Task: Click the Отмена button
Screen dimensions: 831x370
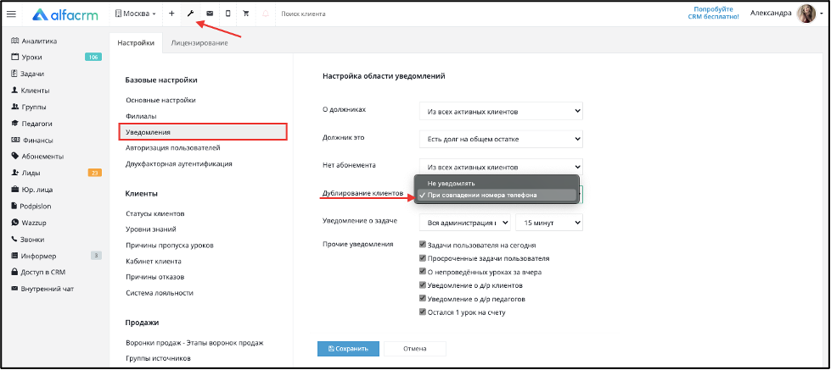Action: coord(415,349)
